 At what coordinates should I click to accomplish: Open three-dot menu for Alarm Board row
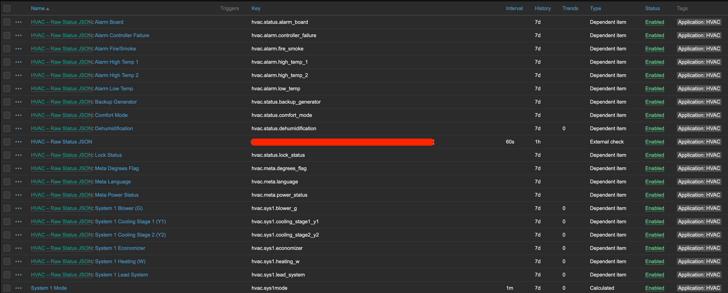coord(19,22)
